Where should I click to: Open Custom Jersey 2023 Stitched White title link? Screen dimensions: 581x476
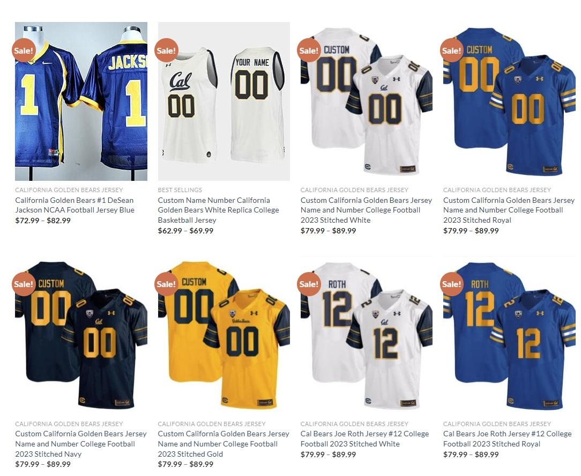(x=366, y=210)
